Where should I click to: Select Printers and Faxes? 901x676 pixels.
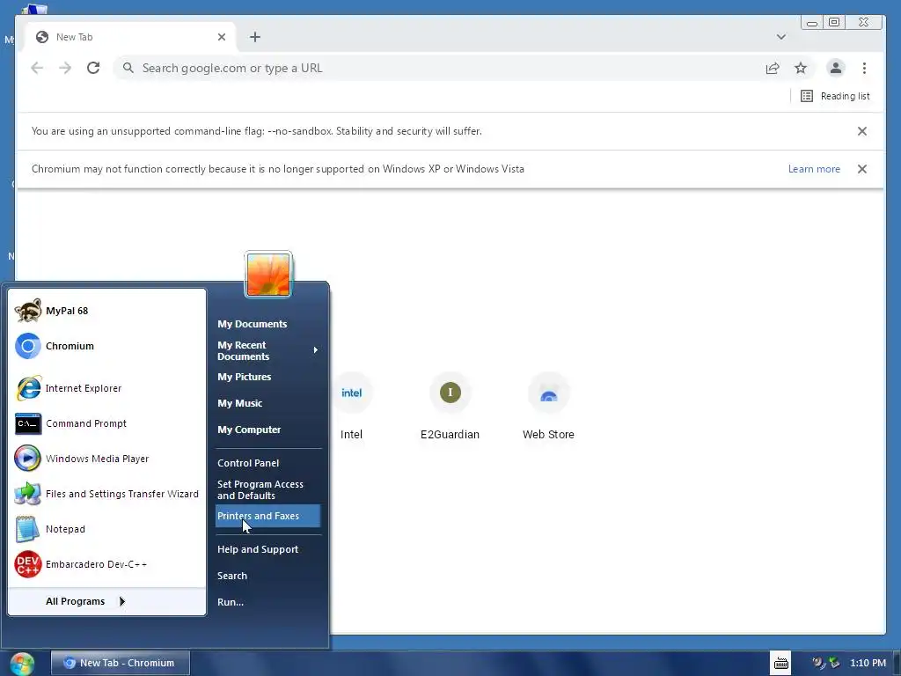[x=267, y=516]
